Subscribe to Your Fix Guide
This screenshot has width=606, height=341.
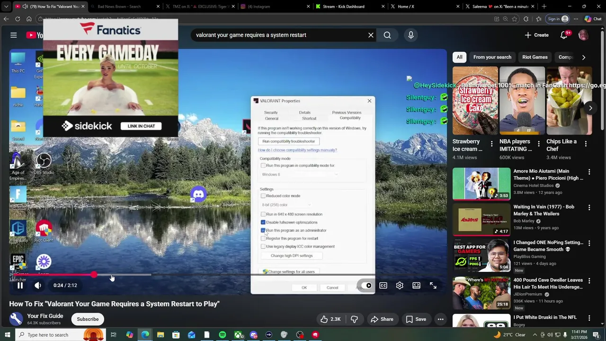click(x=88, y=319)
